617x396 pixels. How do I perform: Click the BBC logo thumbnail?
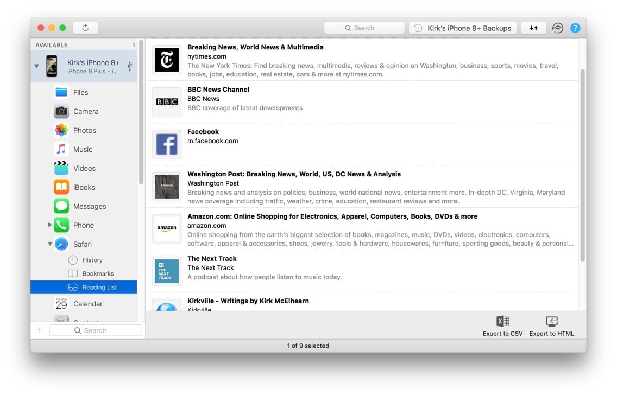166,102
